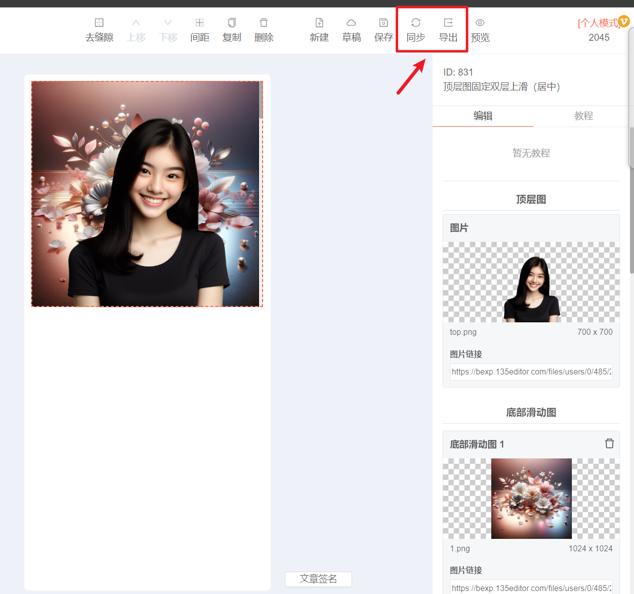Click the 2045 number under 个人模式

[x=599, y=38]
